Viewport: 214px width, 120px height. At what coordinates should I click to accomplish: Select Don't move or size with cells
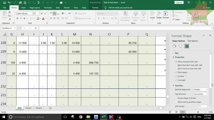coord(188,69)
